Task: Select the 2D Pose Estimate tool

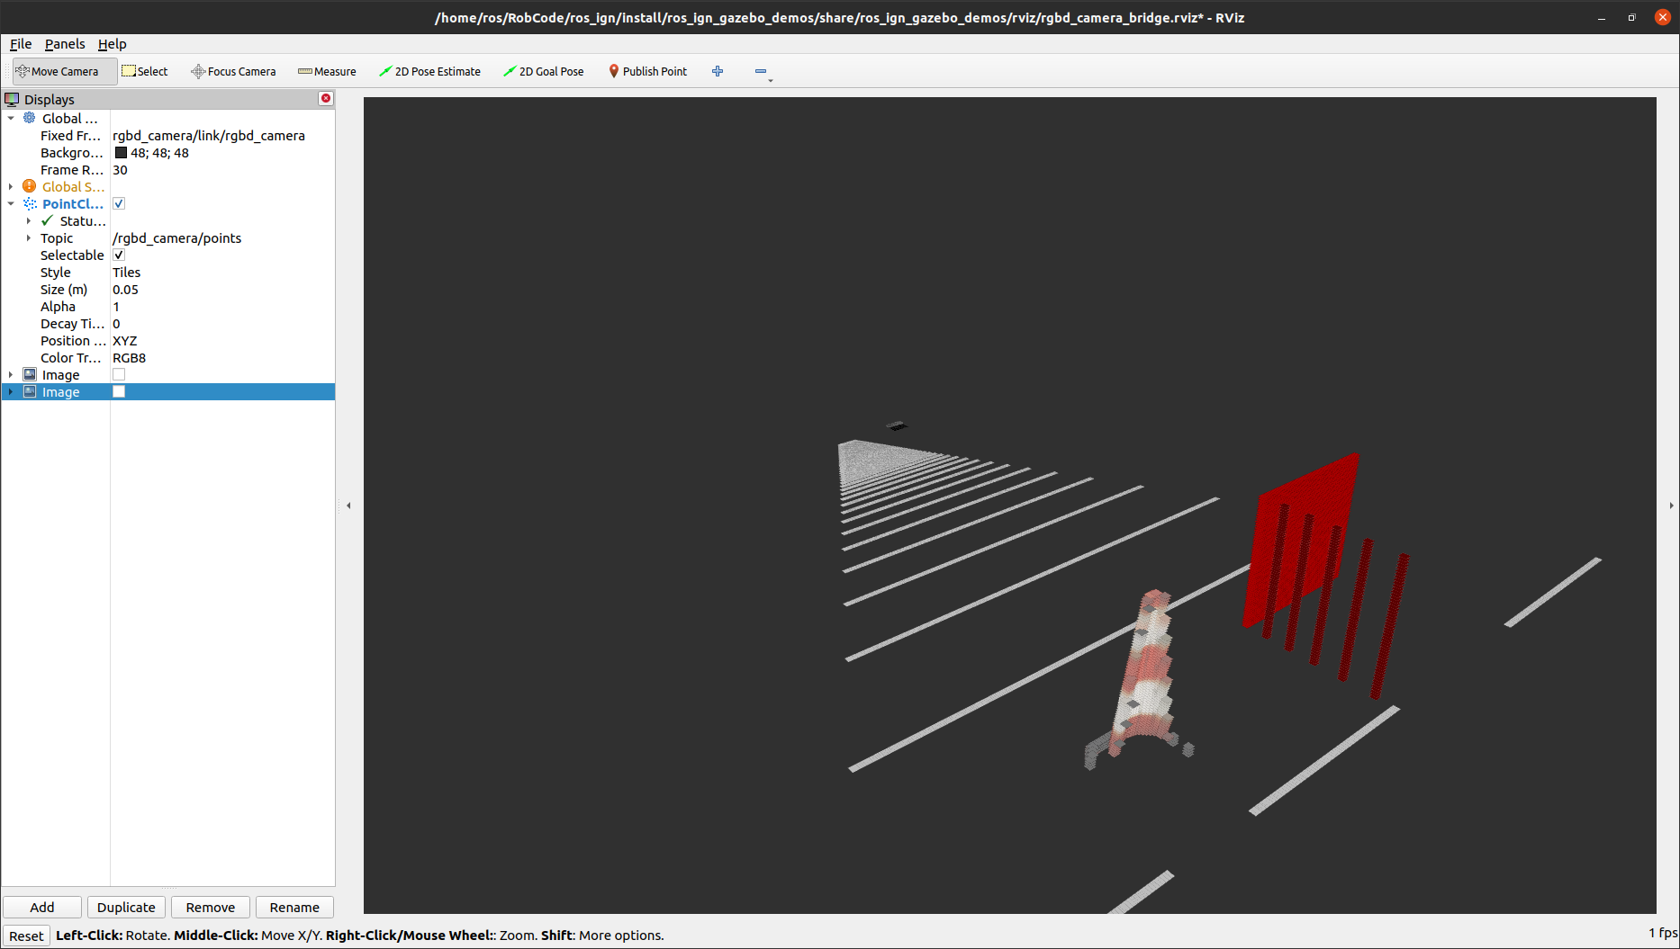Action: coord(429,71)
